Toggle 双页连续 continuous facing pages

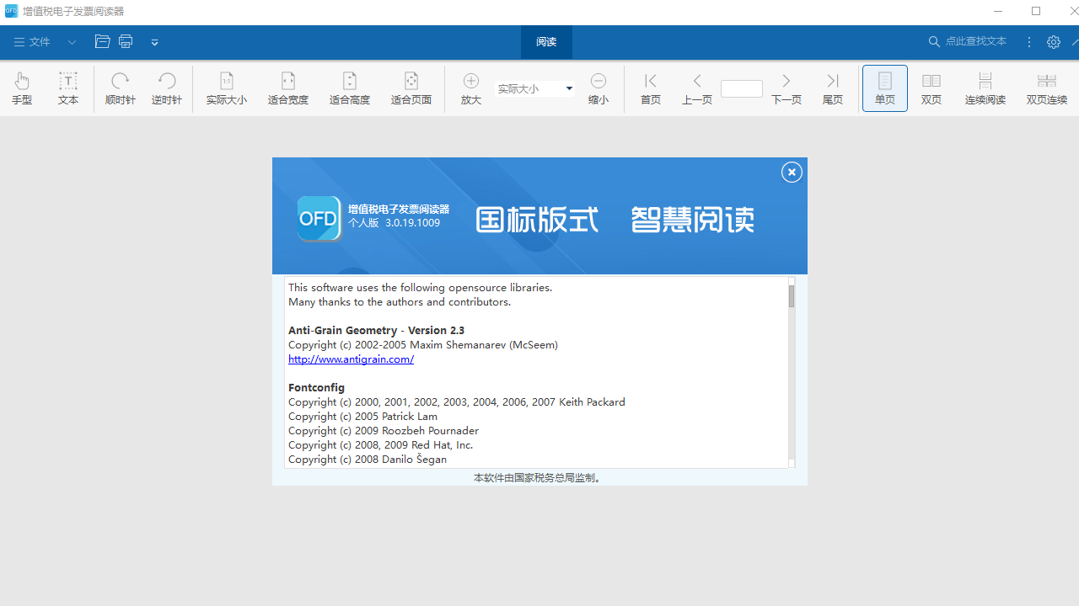(x=1047, y=88)
